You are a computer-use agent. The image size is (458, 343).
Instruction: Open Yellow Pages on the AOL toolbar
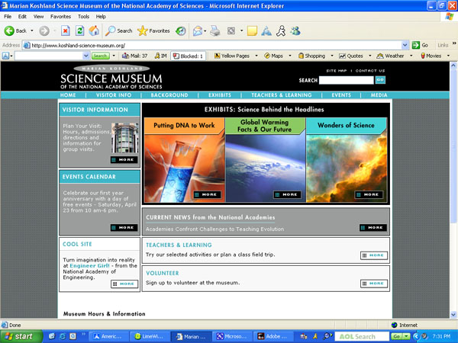[x=232, y=56]
